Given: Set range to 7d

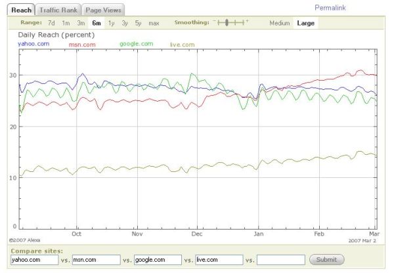Looking at the screenshot, I should point(51,23).
